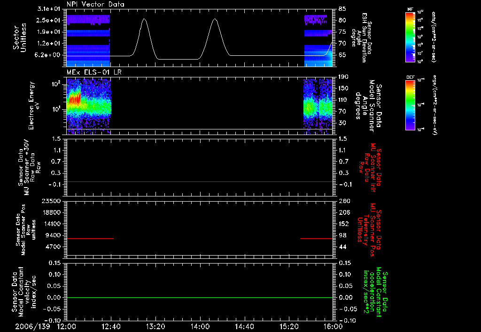Select the red "MU Scanner Inh Raw Data" label

(x=370, y=167)
